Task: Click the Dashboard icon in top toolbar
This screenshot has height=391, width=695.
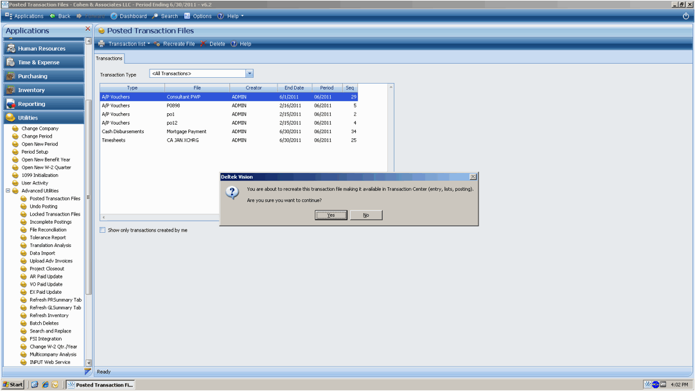Action: pyautogui.click(x=114, y=16)
